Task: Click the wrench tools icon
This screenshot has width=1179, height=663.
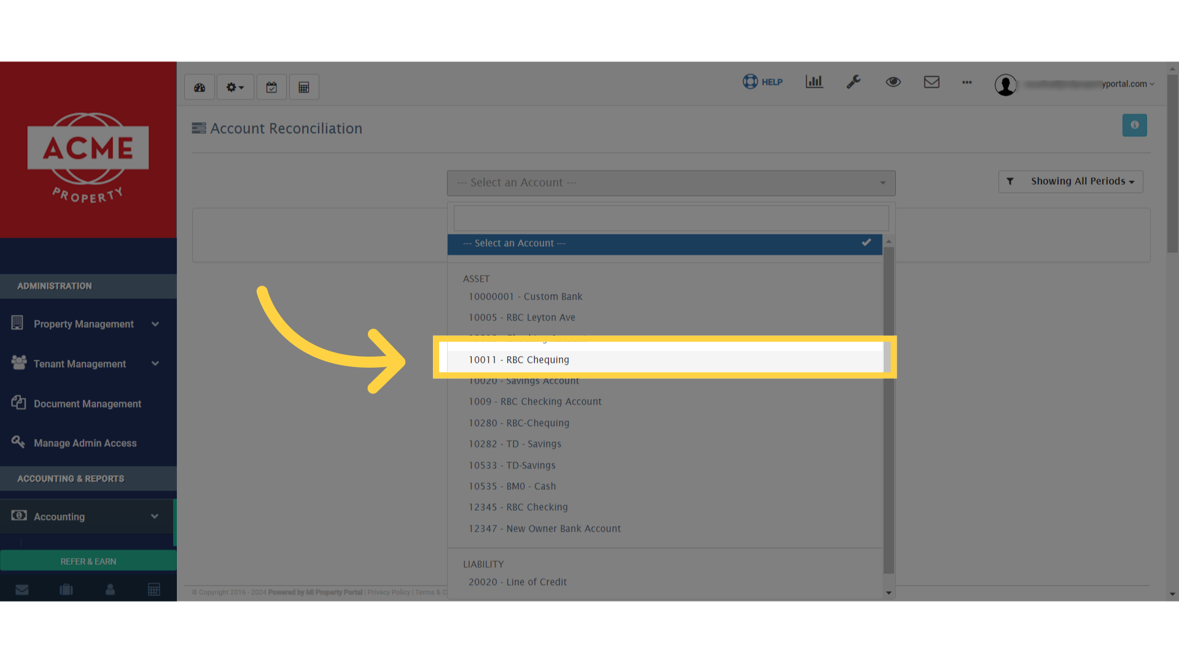Action: (854, 82)
